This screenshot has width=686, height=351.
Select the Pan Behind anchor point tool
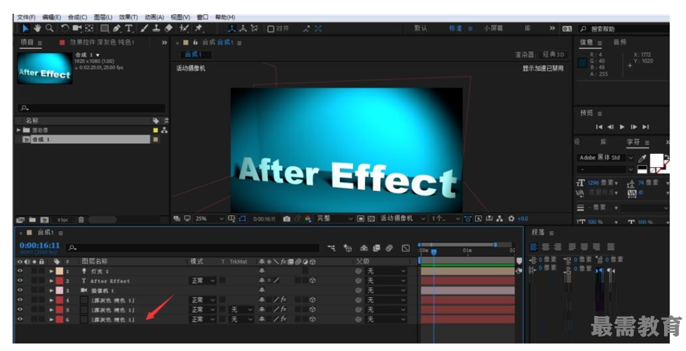click(x=90, y=28)
